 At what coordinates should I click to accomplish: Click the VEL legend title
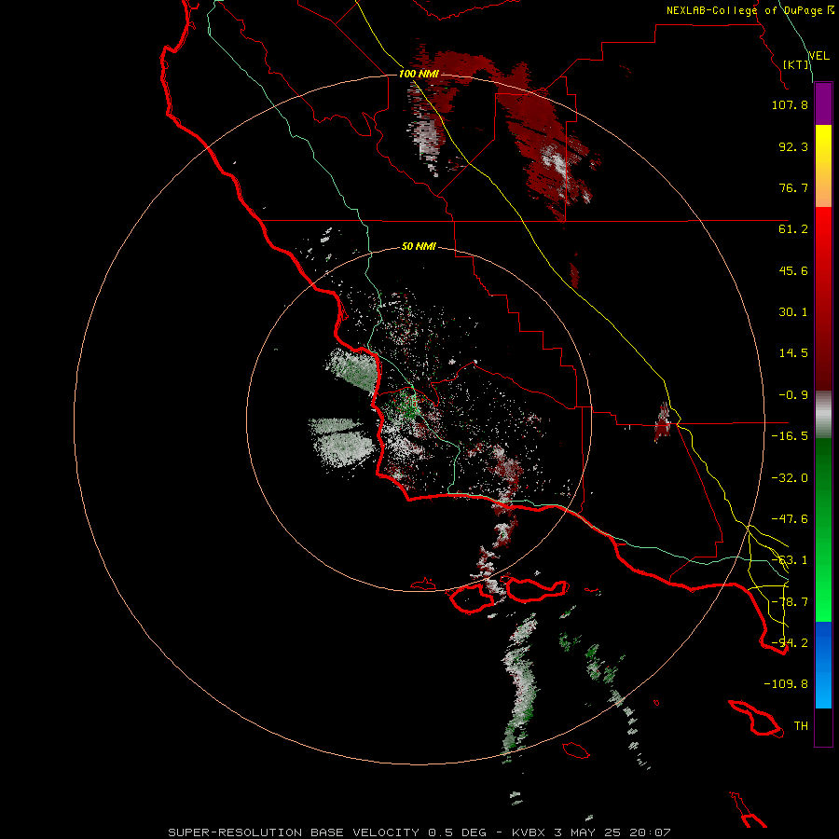coord(818,56)
